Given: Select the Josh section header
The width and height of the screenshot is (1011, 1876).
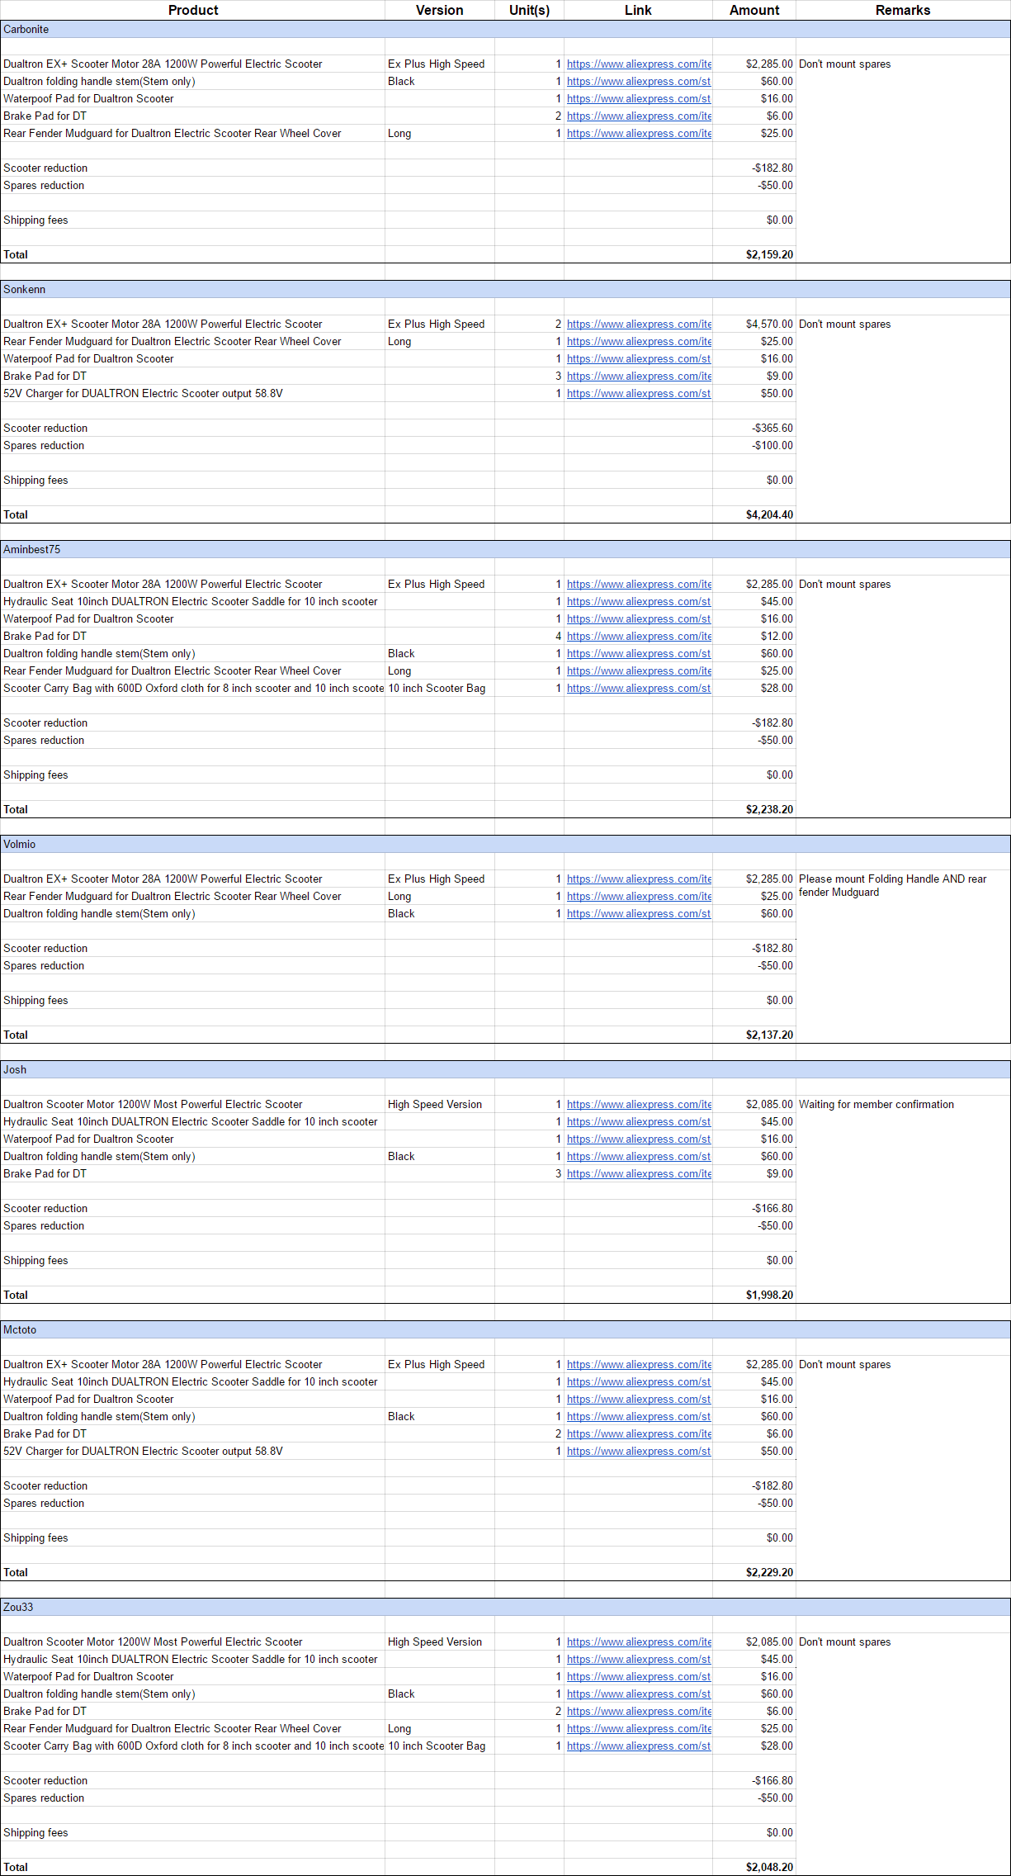Looking at the screenshot, I should pos(505,1070).
